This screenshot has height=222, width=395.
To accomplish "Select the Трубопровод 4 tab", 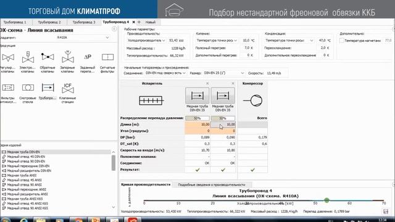I will point(116,22).
